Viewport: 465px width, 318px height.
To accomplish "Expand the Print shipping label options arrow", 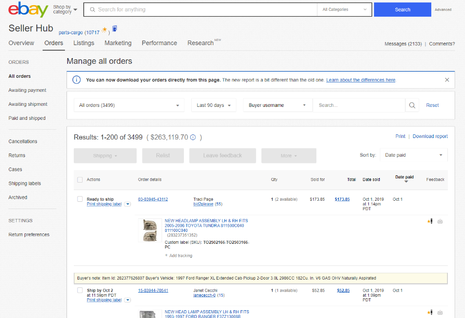I will click(127, 204).
